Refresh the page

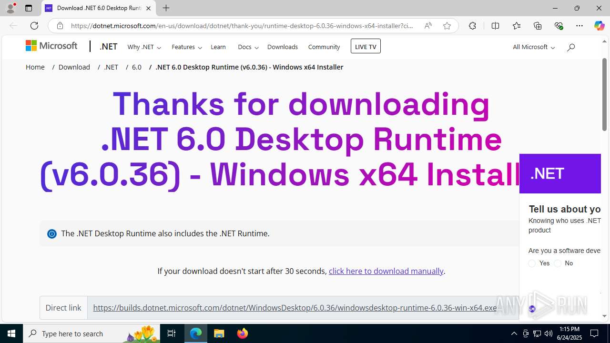(x=34, y=26)
